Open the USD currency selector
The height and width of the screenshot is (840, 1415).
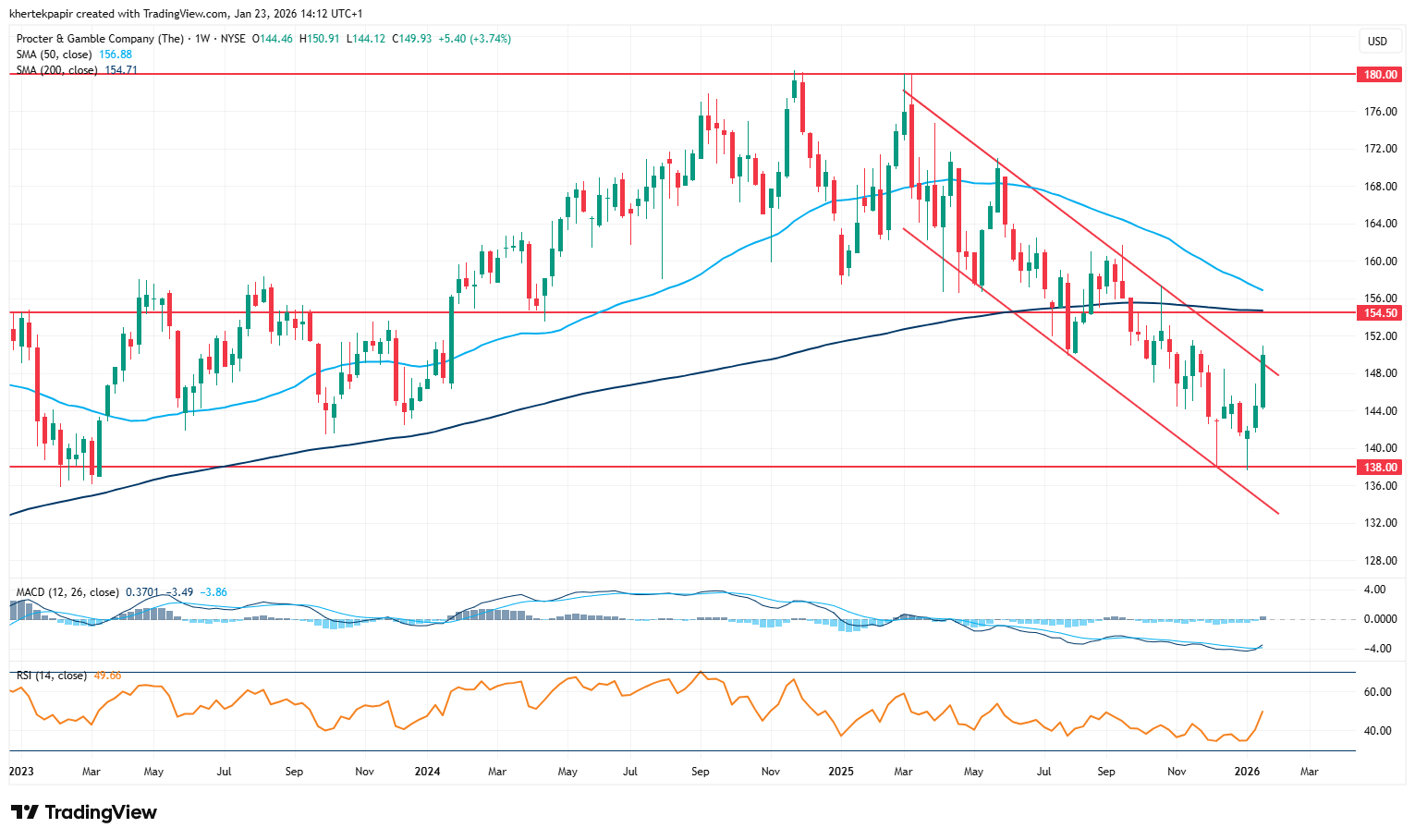coord(1377,41)
